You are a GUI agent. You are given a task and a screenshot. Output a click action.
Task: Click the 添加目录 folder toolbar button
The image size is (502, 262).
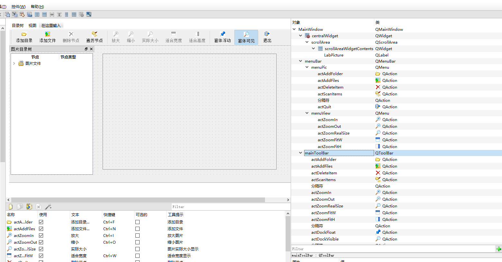pos(24,37)
